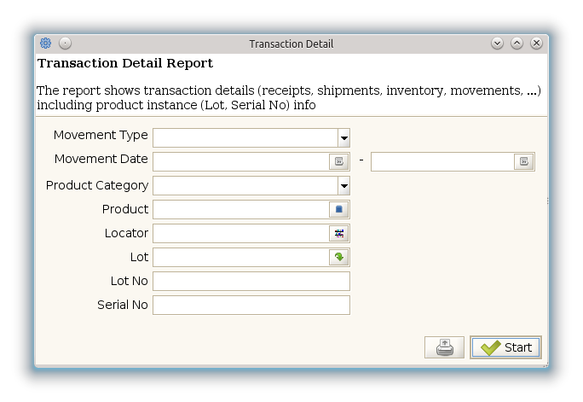Viewport: 583px width, 402px height.
Task: Expand the Movement Type dropdown
Action: point(343,137)
